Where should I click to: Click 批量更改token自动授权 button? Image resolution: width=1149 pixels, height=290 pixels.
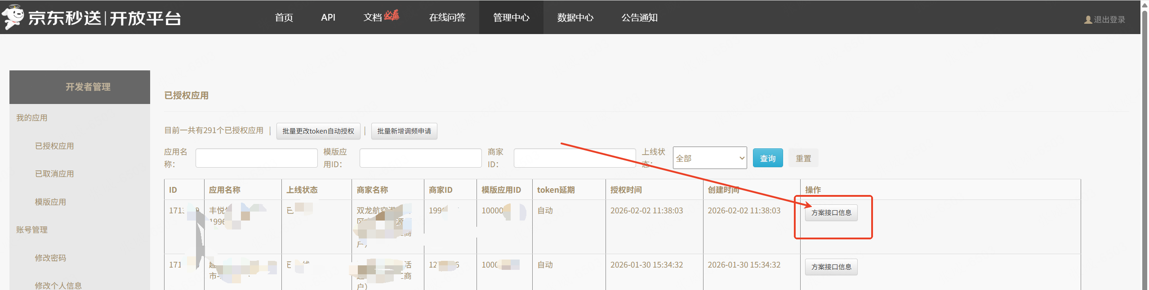(x=318, y=131)
